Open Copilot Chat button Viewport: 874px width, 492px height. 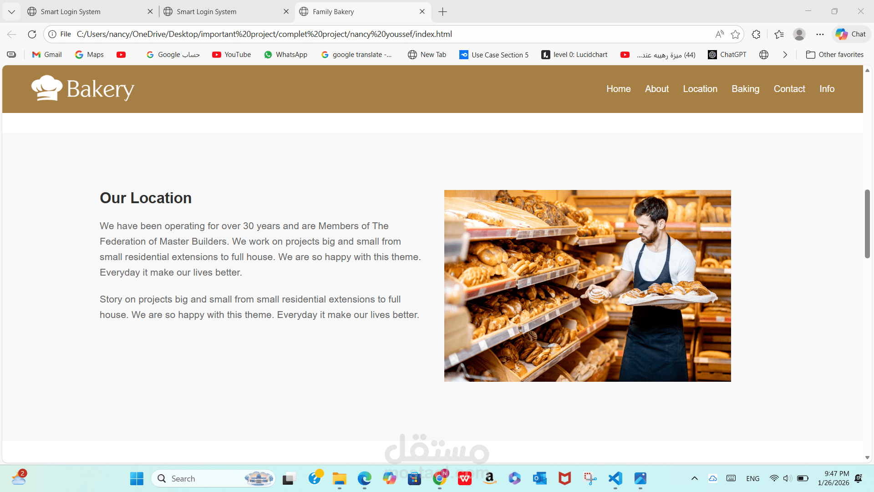tap(851, 34)
